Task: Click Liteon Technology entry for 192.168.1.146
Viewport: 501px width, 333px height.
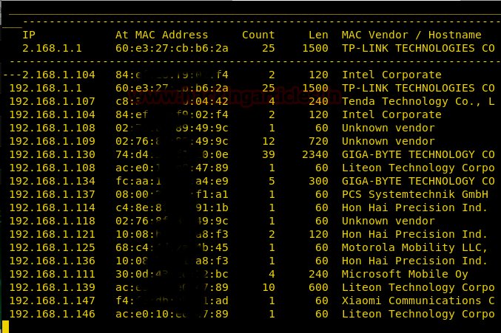Action: tap(418, 315)
